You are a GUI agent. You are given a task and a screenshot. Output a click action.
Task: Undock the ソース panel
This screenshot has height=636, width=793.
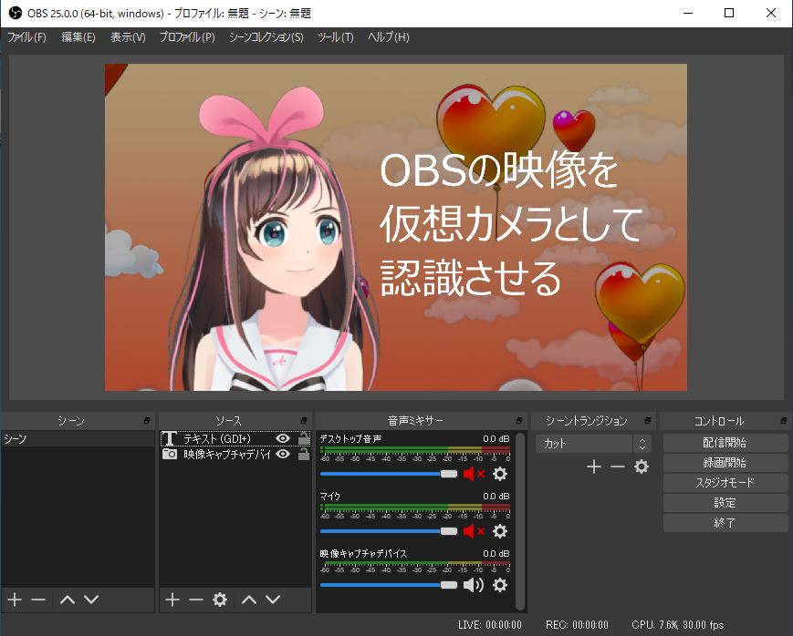304,420
